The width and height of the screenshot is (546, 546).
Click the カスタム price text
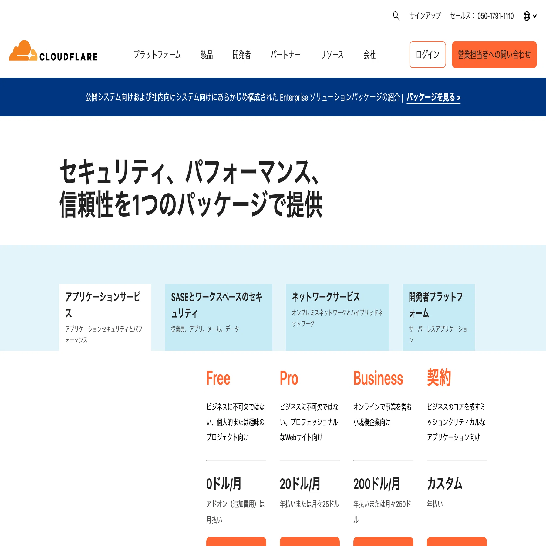pyautogui.click(x=444, y=484)
